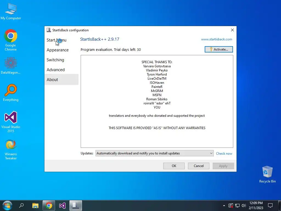
Task: Open Chrome from the taskbar
Action: (49, 206)
